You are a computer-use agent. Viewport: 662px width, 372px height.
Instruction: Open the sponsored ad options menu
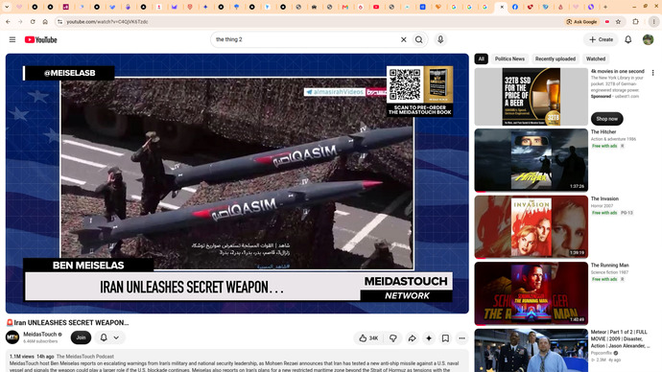(652, 73)
